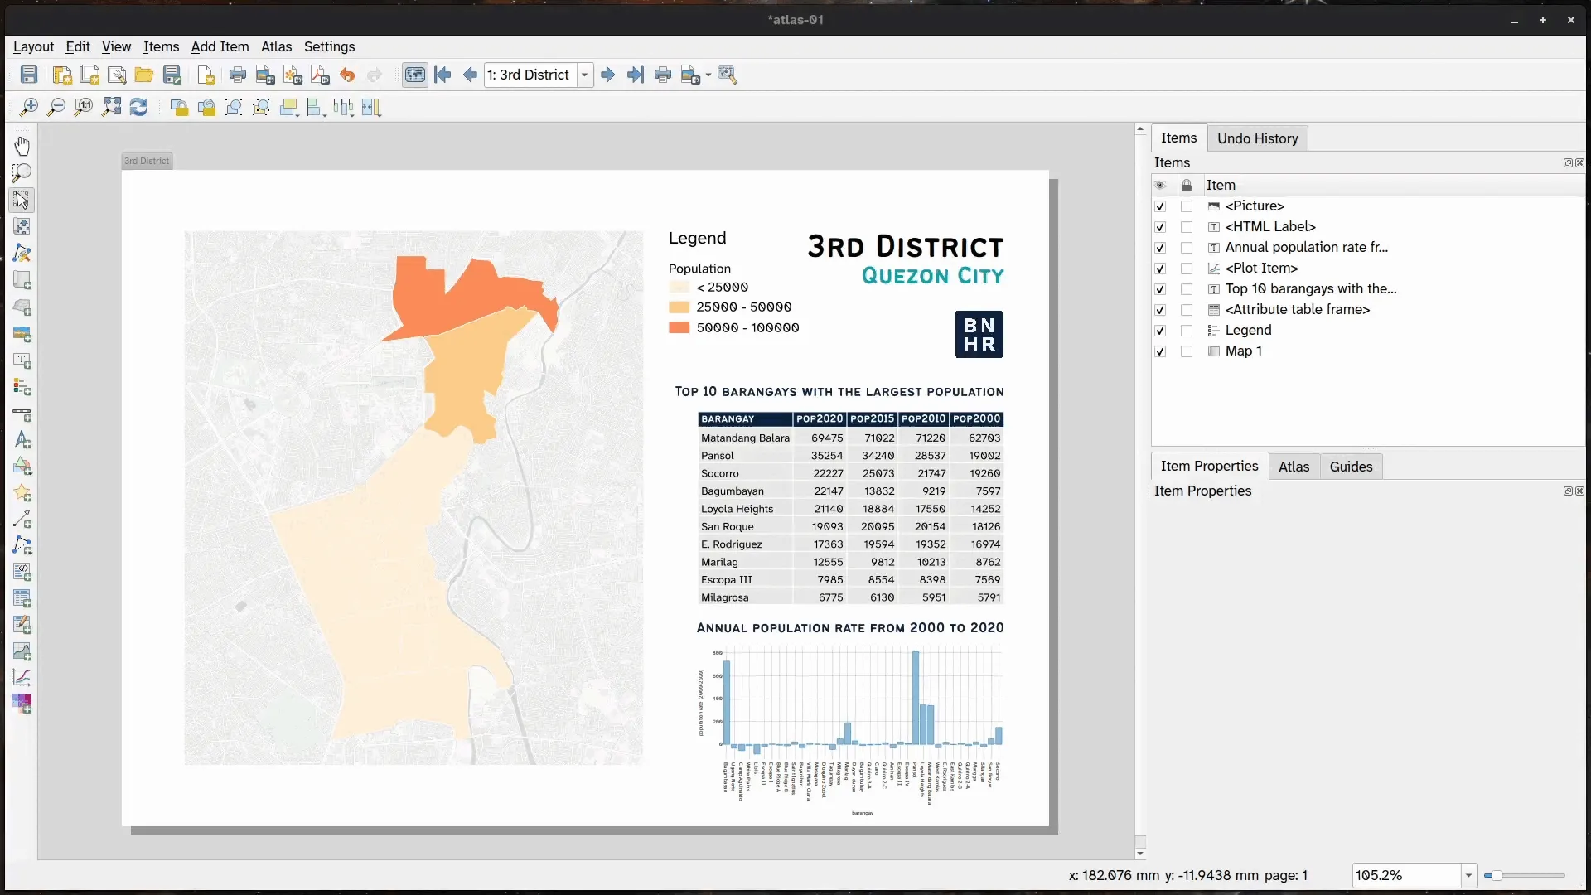Open the Export as PDF tool
This screenshot has height=895, width=1591.
coord(320,75)
